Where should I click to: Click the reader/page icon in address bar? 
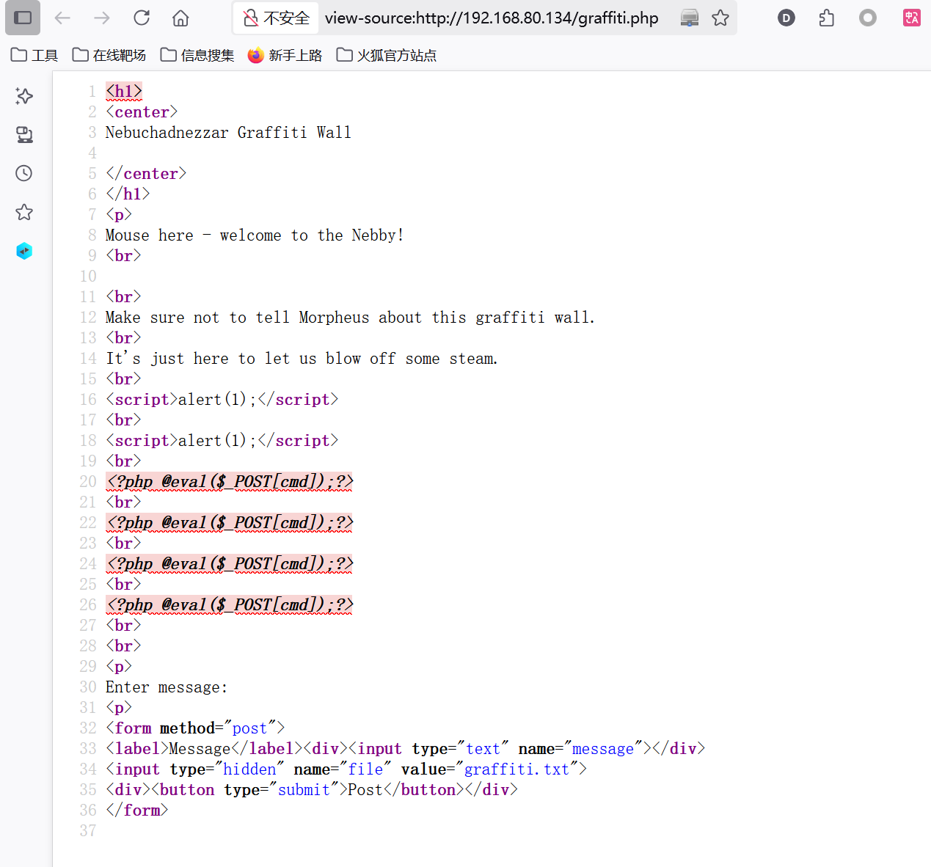tap(690, 18)
